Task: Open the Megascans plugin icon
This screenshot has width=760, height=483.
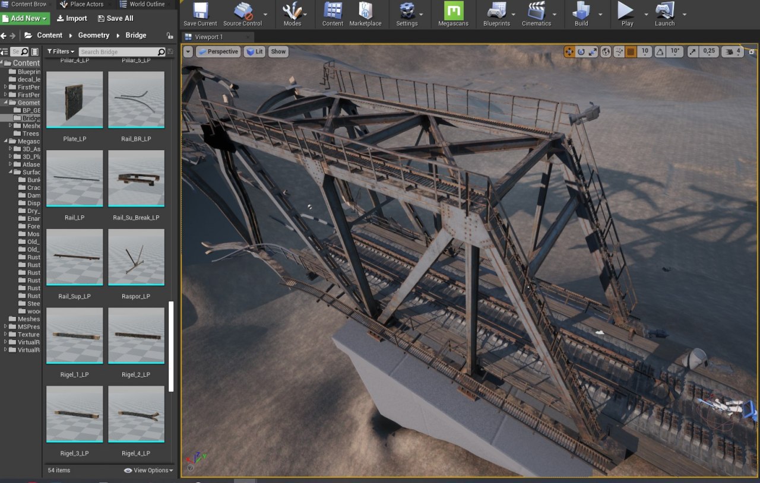Action: (x=454, y=11)
